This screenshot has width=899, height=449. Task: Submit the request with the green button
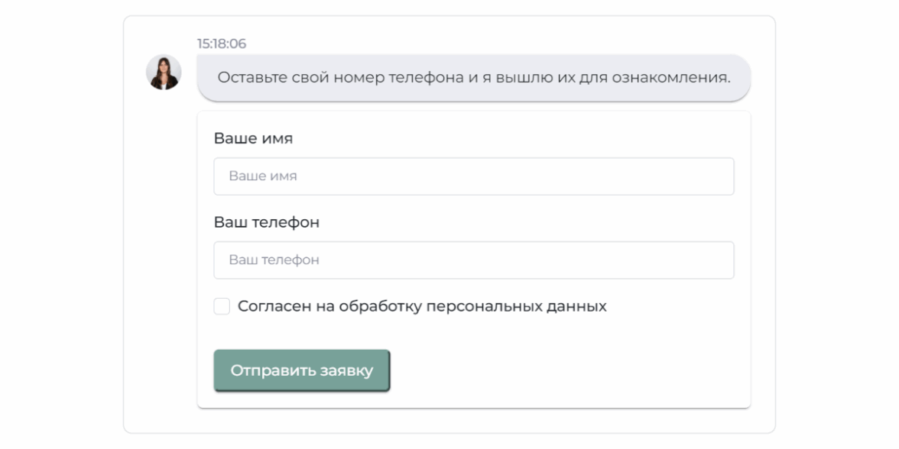pyautogui.click(x=302, y=371)
